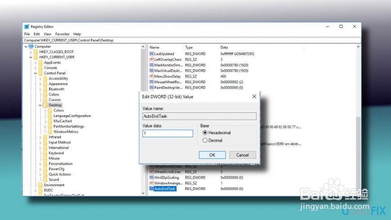Close the Edit DWORD dialog
The height and width of the screenshot is (220, 391).
point(254,97)
